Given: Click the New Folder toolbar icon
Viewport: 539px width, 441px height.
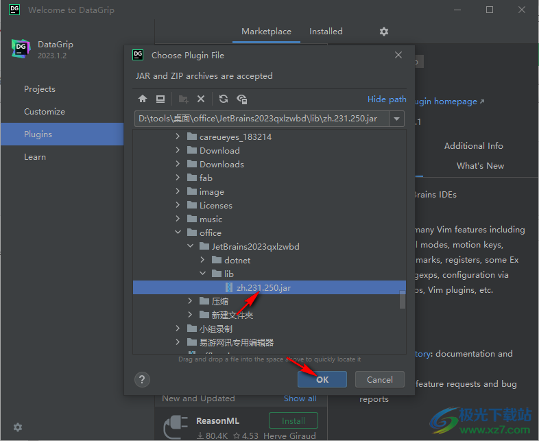Looking at the screenshot, I should [x=184, y=99].
